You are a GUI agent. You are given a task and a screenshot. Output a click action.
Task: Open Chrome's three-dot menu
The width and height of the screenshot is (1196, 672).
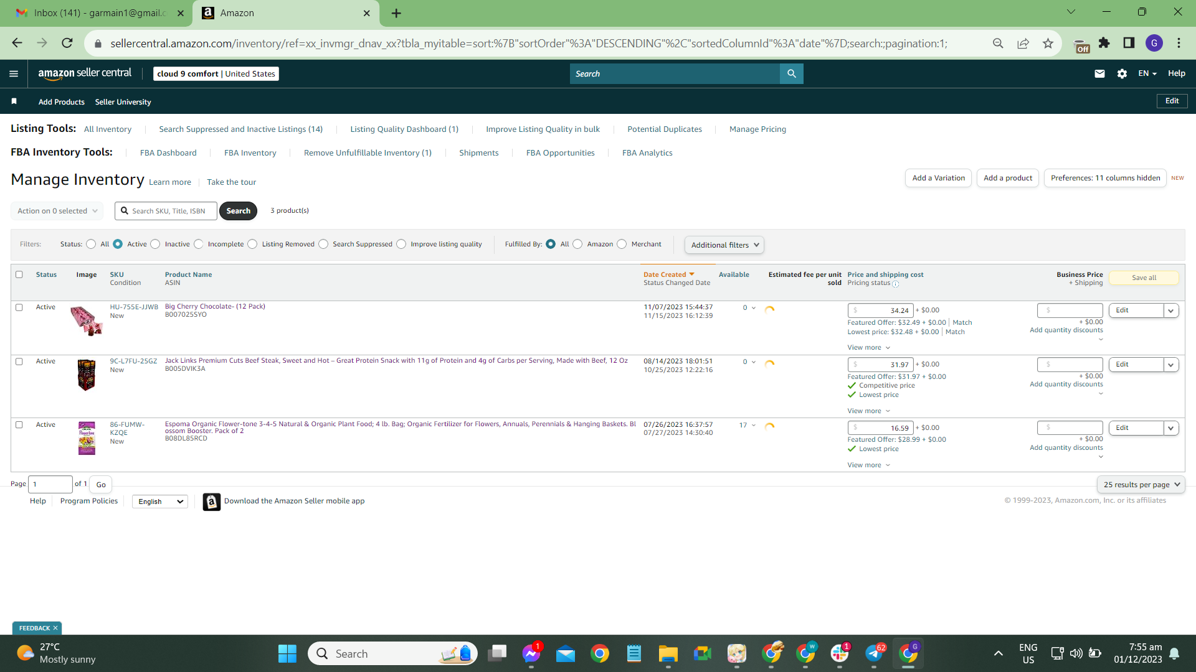tap(1179, 43)
